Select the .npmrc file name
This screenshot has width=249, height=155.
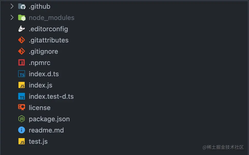coord(40,63)
